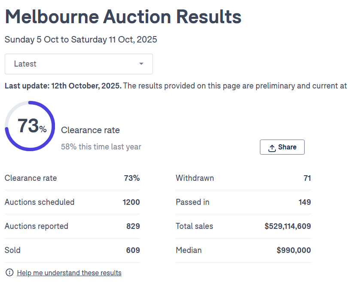Open the Latest results period dropdown

(79, 64)
